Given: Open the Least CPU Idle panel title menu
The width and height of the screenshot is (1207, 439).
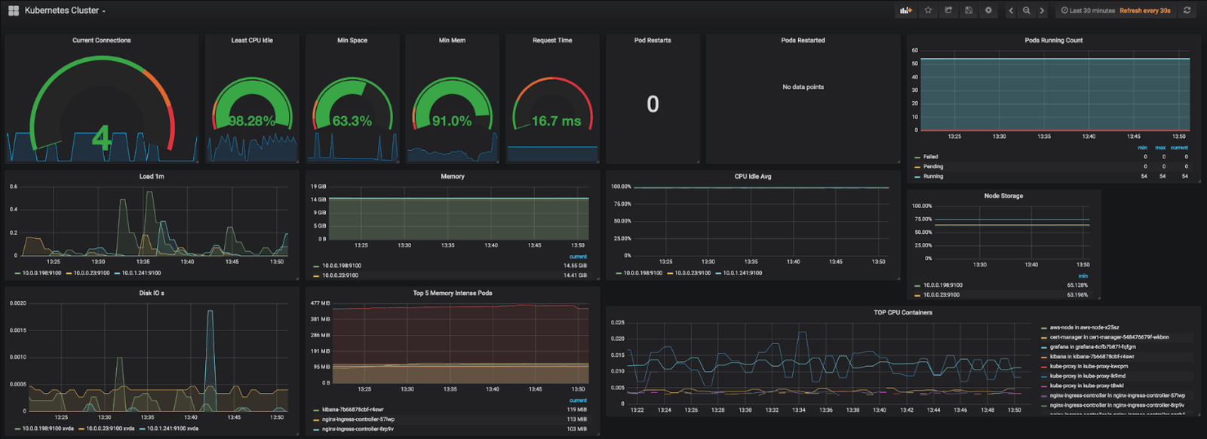Looking at the screenshot, I should 252,41.
